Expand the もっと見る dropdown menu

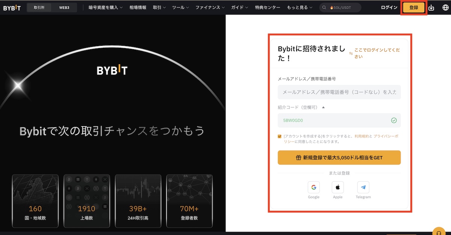(x=300, y=8)
